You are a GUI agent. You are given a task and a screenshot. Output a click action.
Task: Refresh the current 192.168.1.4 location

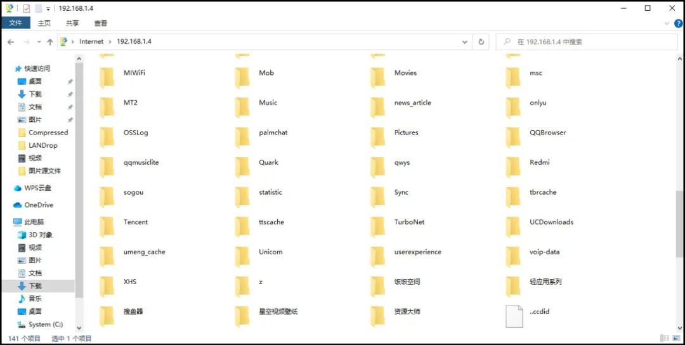tap(481, 42)
